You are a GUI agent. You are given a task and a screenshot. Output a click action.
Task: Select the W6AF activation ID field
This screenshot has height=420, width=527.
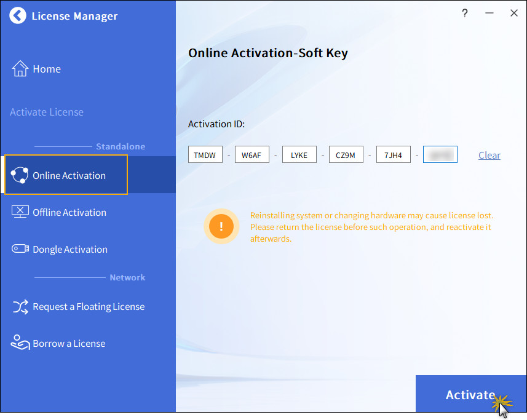coord(252,155)
